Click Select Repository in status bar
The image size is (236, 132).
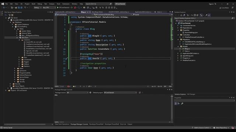[x=221, y=128]
